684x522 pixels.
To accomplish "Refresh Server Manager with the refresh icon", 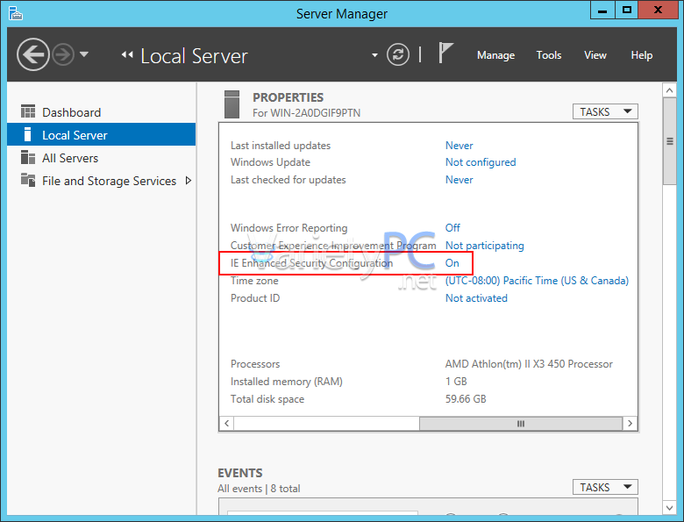I will 398,55.
